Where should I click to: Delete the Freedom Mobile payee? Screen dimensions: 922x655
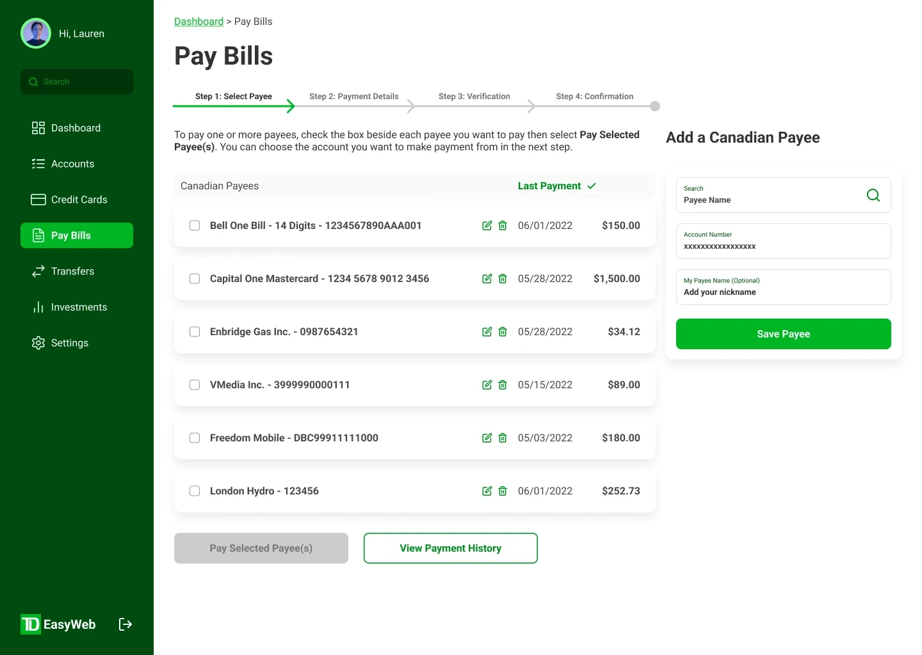tap(503, 438)
